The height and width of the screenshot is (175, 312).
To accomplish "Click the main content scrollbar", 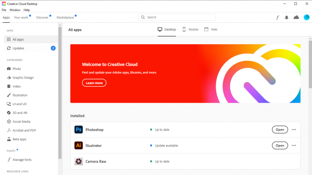I will [x=310, y=64].
